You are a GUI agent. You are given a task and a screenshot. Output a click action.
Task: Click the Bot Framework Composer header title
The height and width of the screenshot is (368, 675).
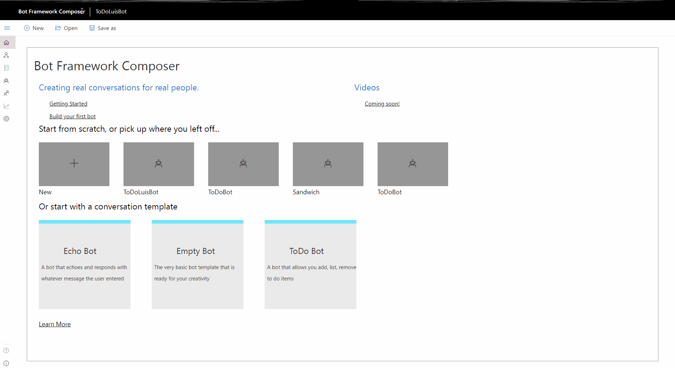52,11
